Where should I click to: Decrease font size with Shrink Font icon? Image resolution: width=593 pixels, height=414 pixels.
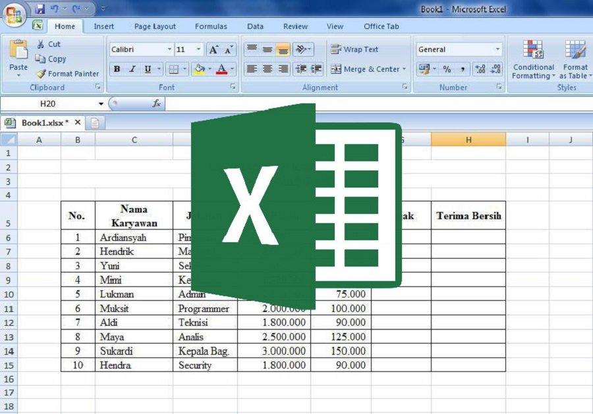[229, 49]
